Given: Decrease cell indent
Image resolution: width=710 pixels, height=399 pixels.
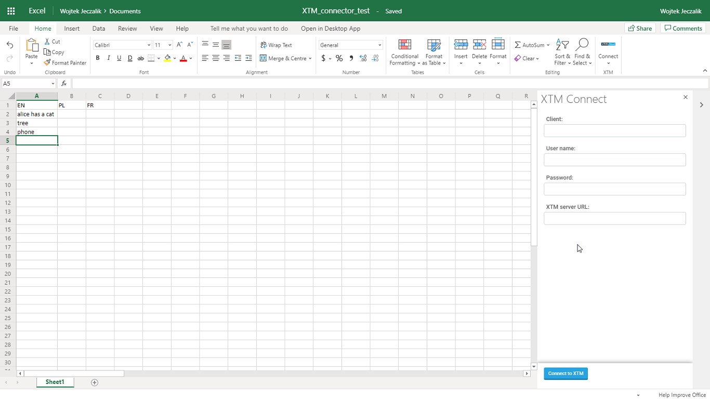Looking at the screenshot, I should click(238, 58).
